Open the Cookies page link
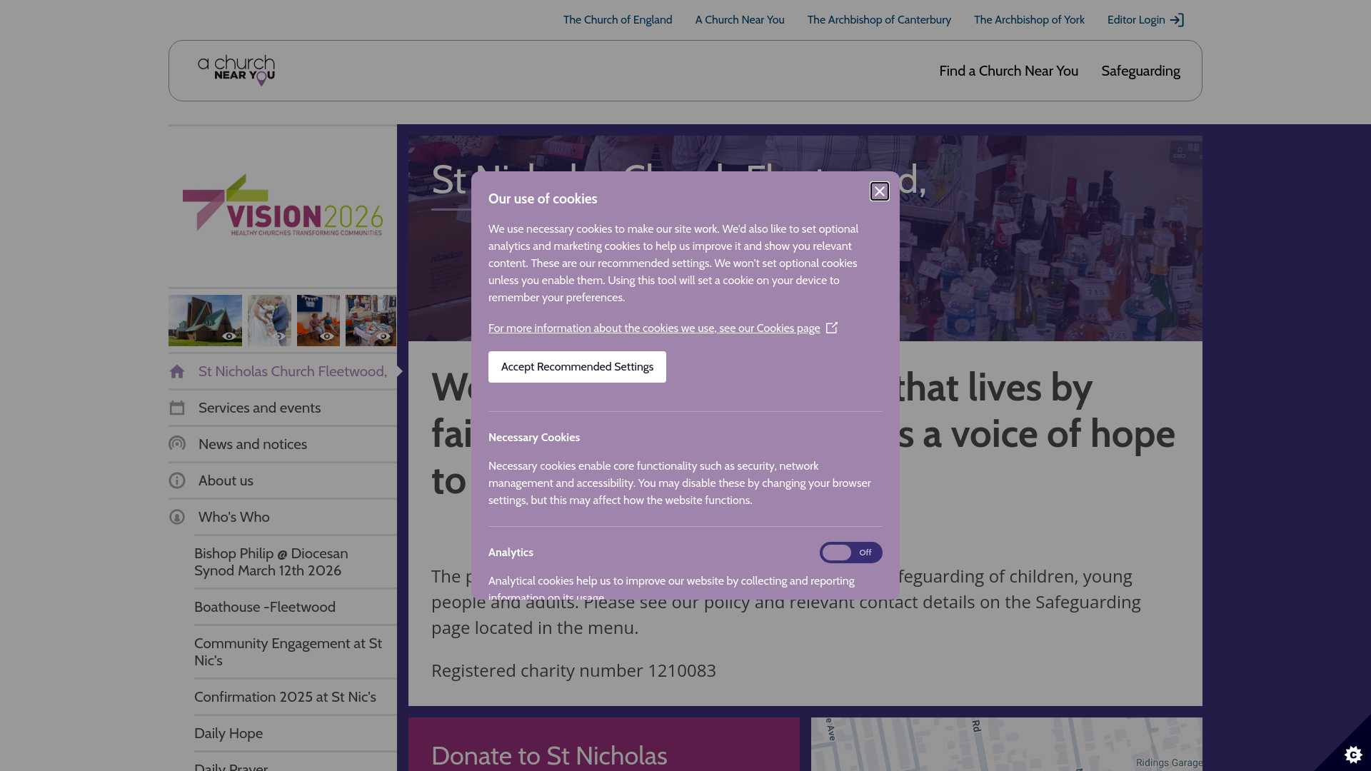 click(654, 328)
